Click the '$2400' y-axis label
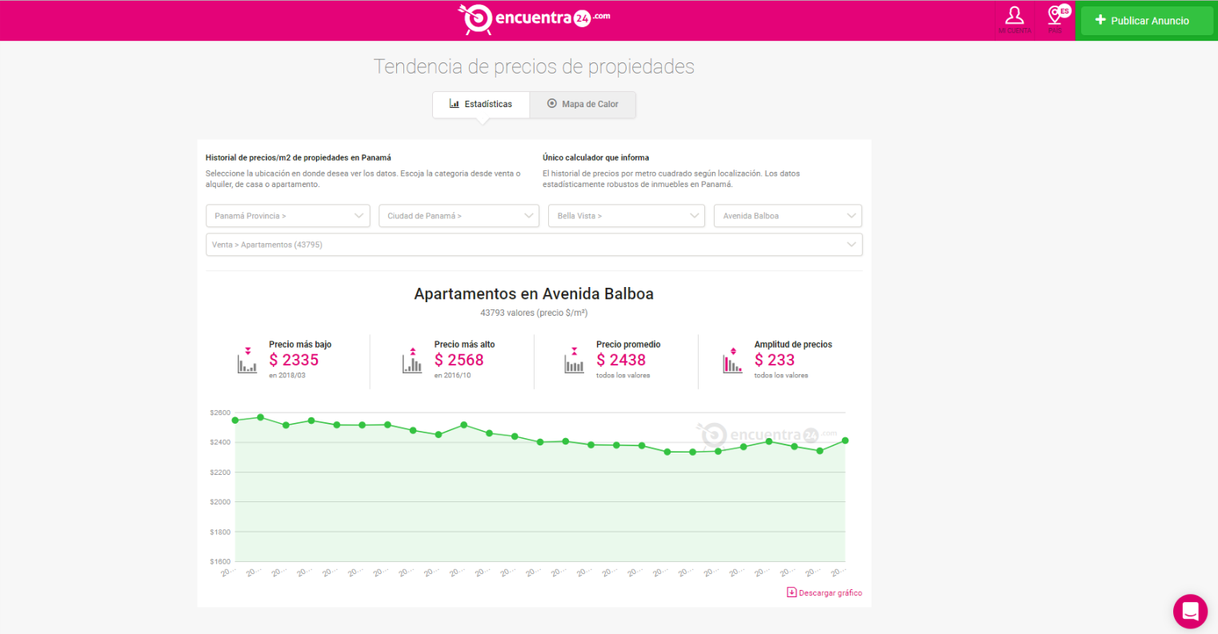The height and width of the screenshot is (634, 1218). pyautogui.click(x=220, y=443)
